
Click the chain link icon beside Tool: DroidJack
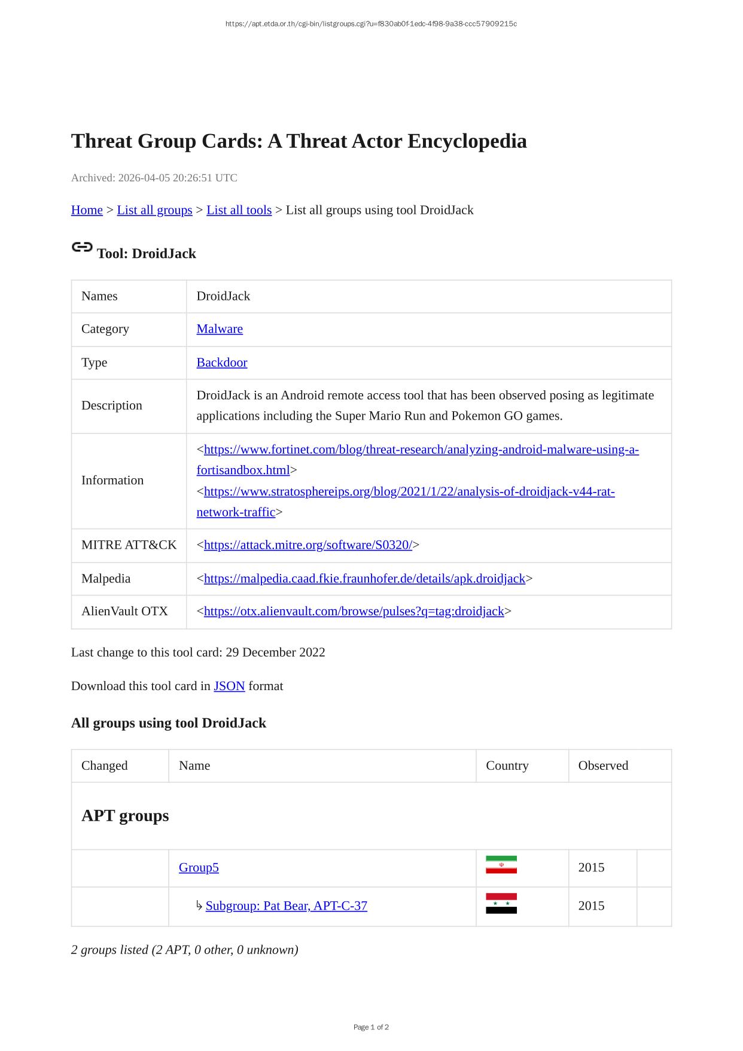point(82,247)
